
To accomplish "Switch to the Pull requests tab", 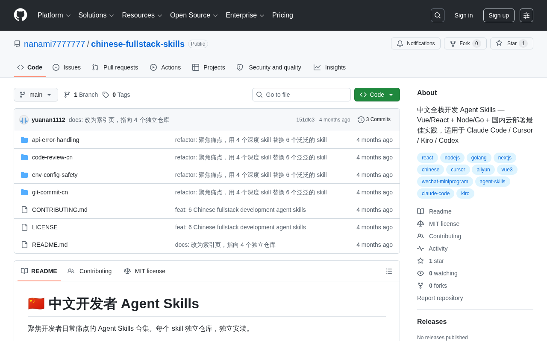I will pos(115,67).
